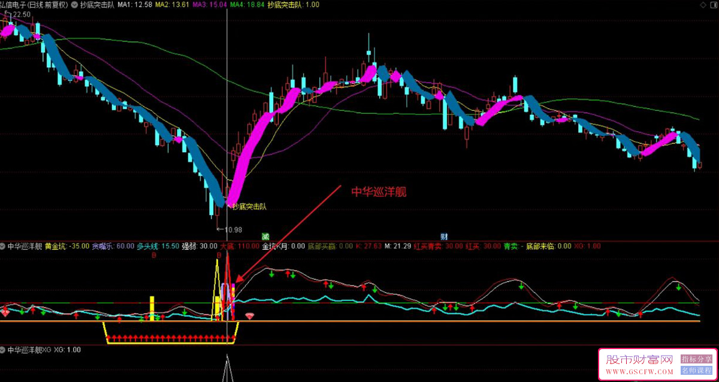This screenshot has height=382, width=719.
Task: Open the WWW.GSCFW.COM link
Action: click(x=639, y=372)
